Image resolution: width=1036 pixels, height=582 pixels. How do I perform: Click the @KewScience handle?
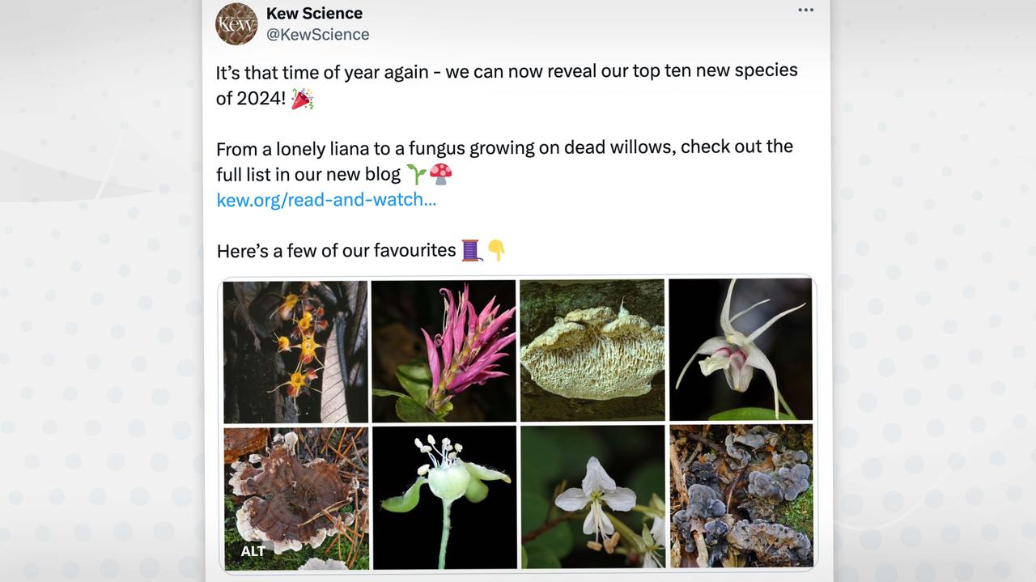317,34
